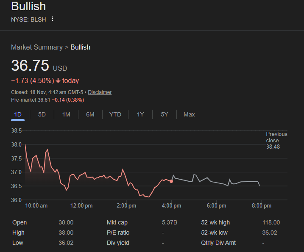Click the Previous close 38.48 label
304x252 pixels.
click(x=276, y=140)
